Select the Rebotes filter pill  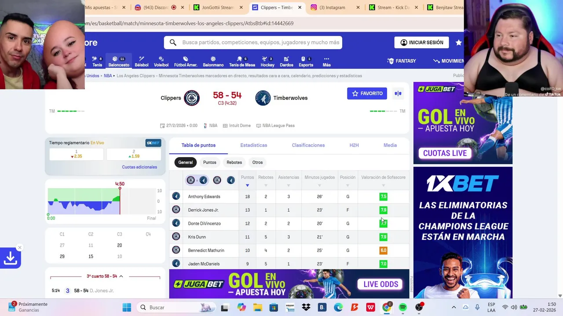point(234,162)
